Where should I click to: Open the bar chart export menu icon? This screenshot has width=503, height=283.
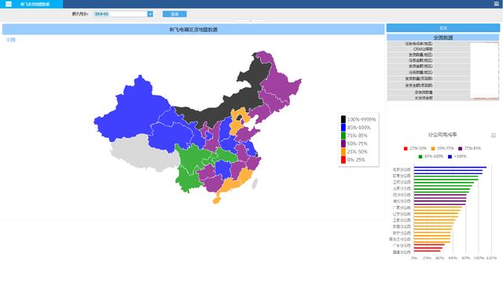point(494,136)
